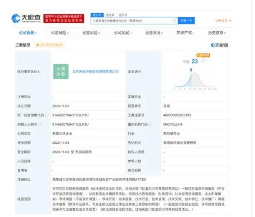This screenshot has width=255, height=217.
Task: Select the 查关系 search tab
Action: tap(123, 15)
